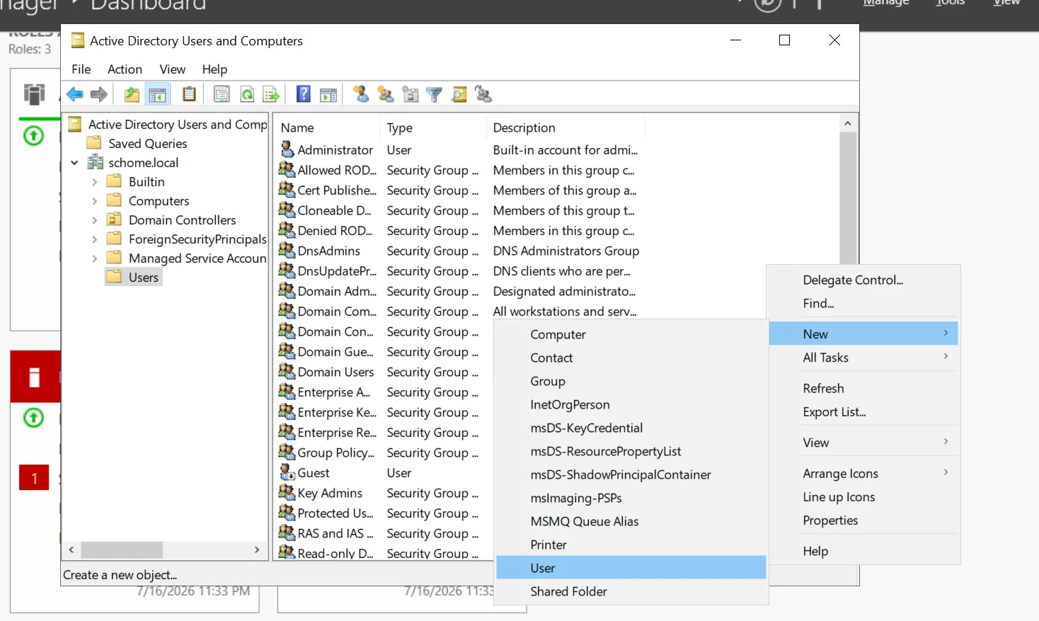Expand the Builtin tree node

click(x=95, y=182)
